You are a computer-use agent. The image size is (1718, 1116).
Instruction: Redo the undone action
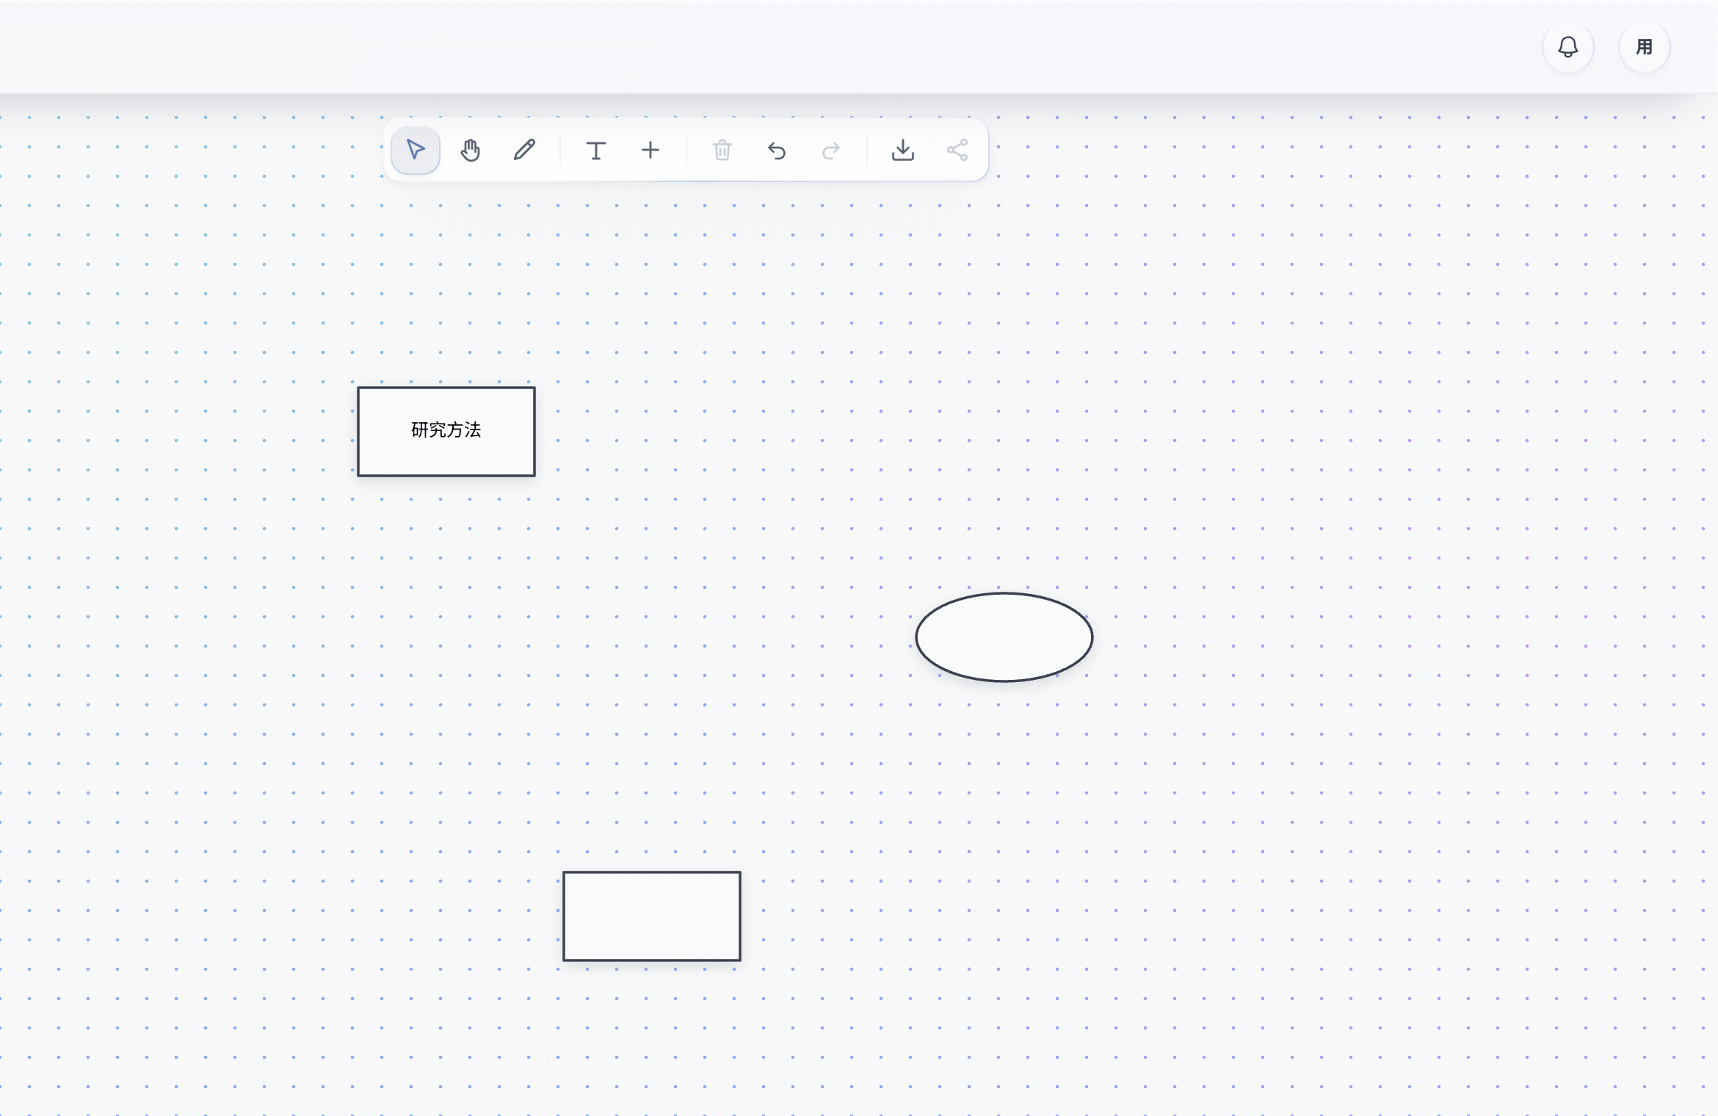point(830,151)
